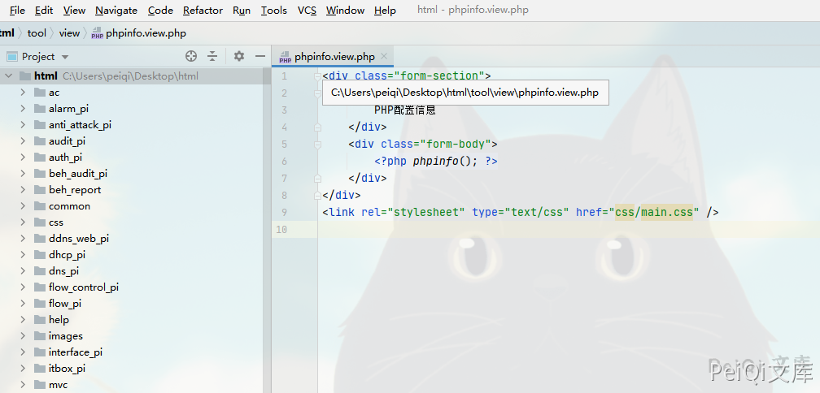Viewport: 820px width, 393px height.
Task: Toggle fold marker on line 5
Action: pyautogui.click(x=317, y=145)
